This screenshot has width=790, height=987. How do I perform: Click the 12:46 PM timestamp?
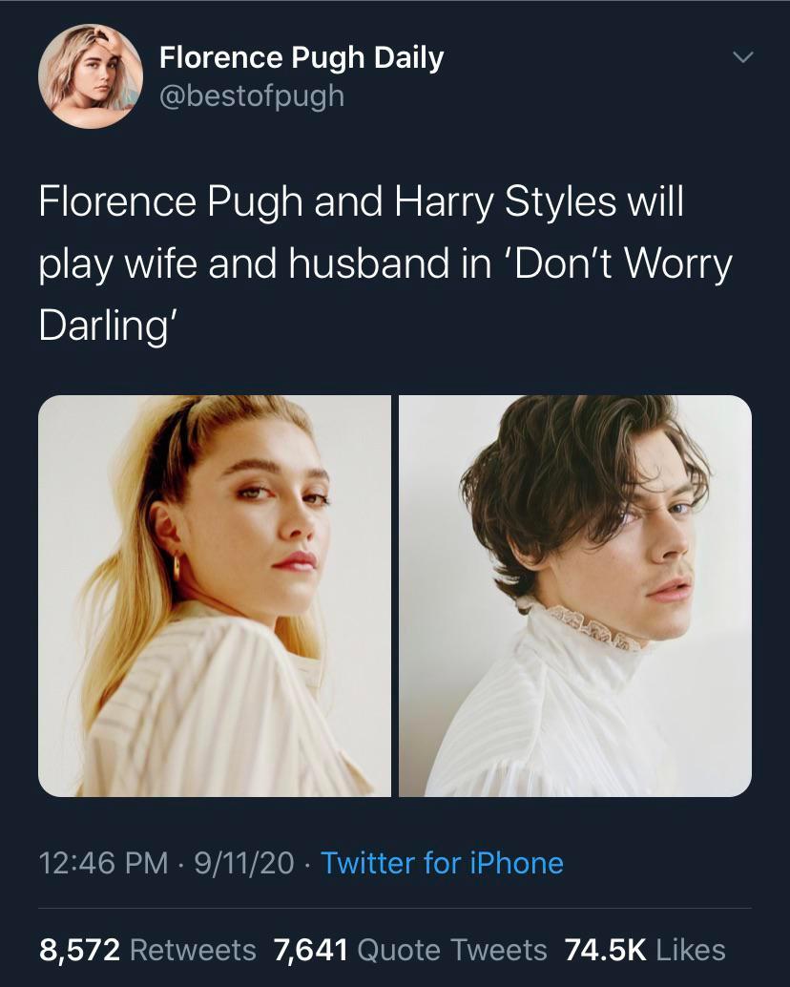pos(103,863)
